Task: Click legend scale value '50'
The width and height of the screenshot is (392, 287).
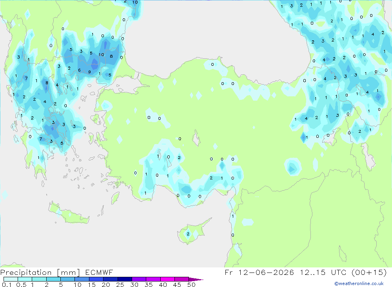Action: [x=191, y=285]
